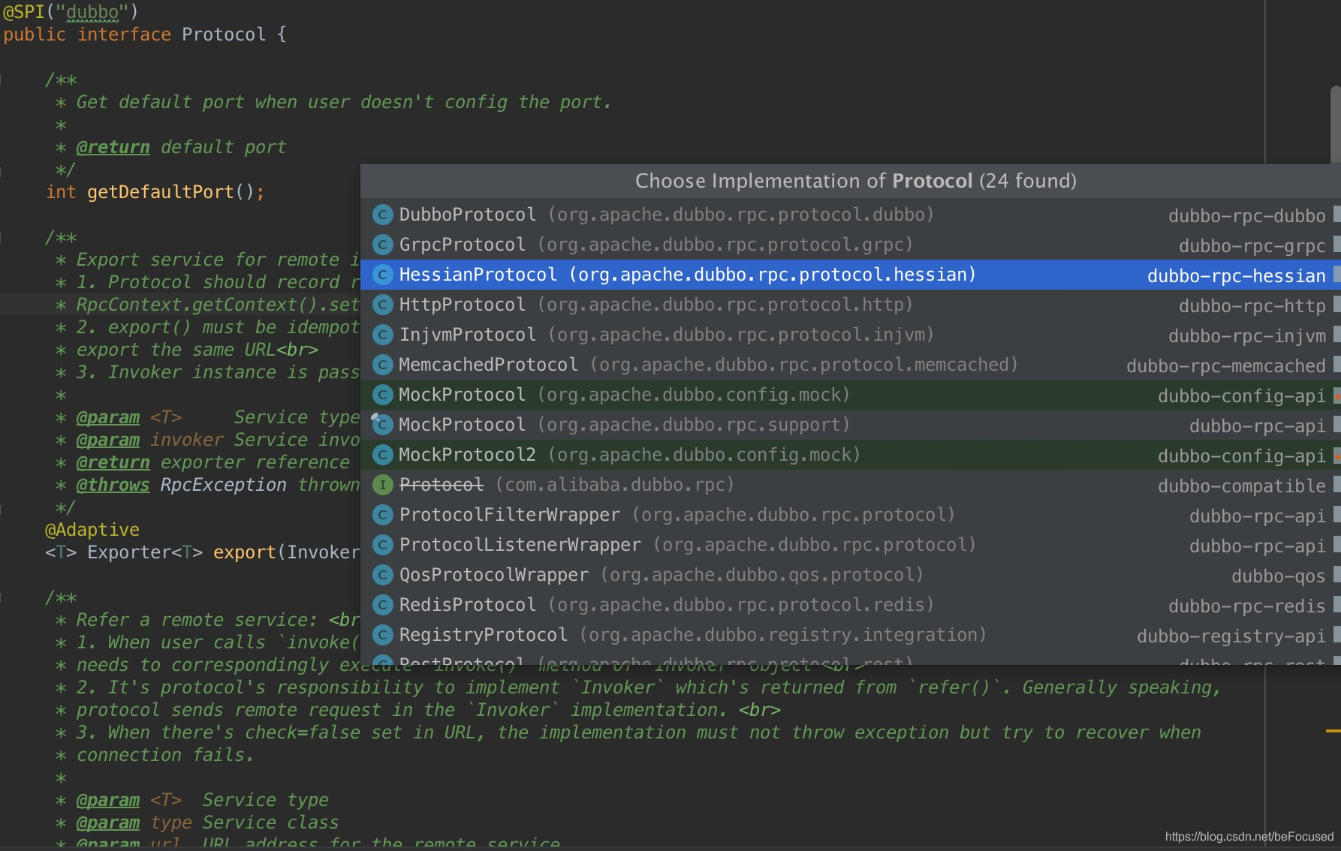The height and width of the screenshot is (851, 1341).
Task: Open ProtocolListenerWrapper implementation
Action: tap(851, 545)
